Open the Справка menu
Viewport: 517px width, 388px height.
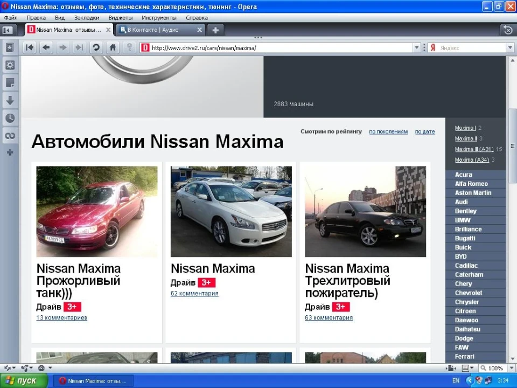pos(197,18)
